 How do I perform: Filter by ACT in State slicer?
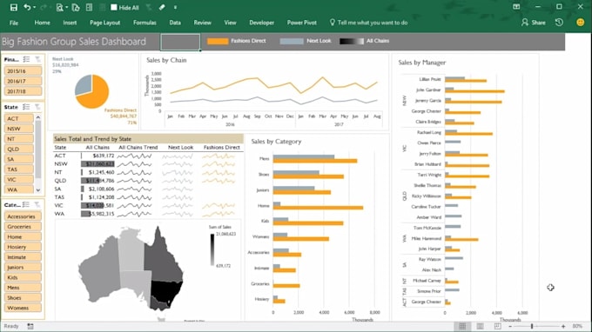(19, 118)
